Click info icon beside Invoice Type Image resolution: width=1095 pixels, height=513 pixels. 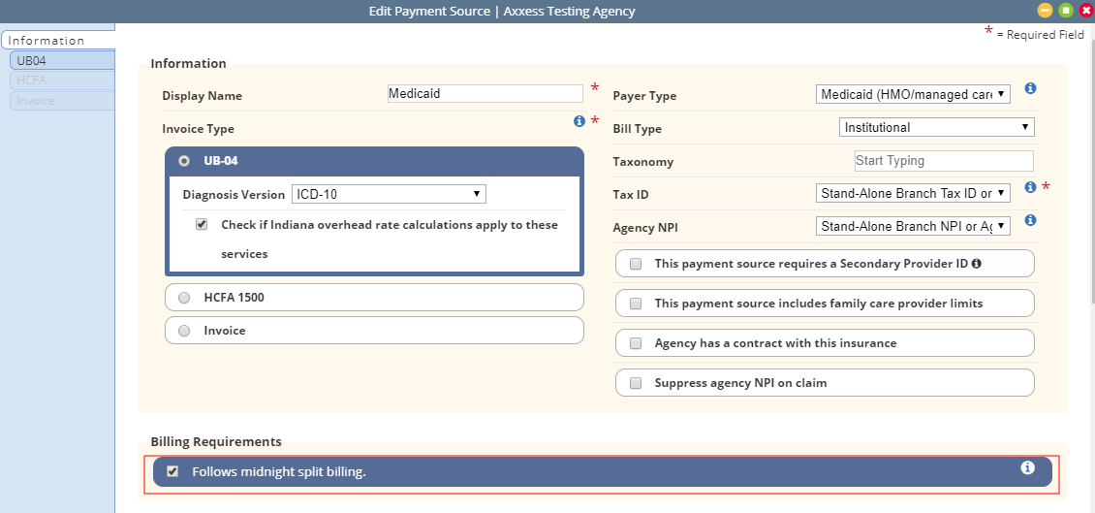(579, 121)
